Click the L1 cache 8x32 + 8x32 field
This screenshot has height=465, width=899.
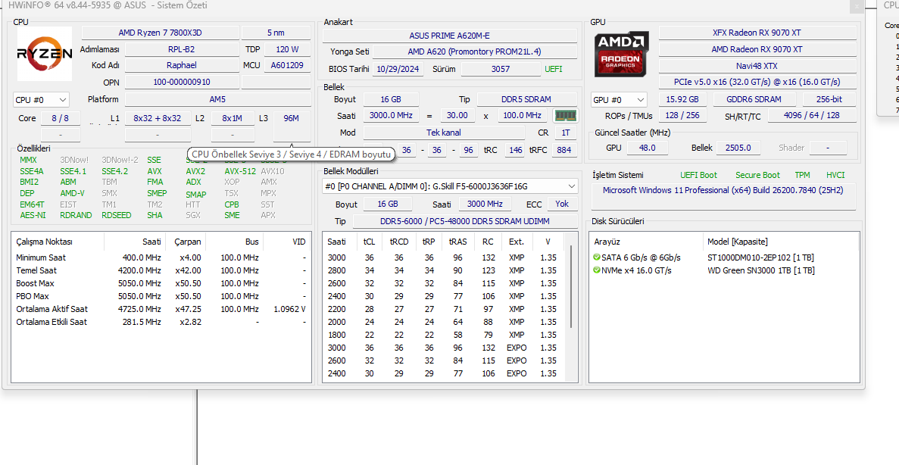157,118
